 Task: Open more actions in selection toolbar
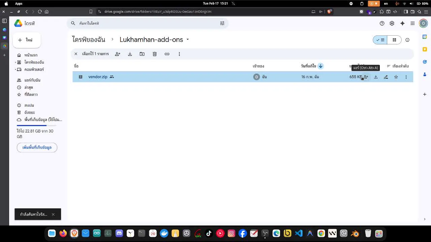point(179,54)
